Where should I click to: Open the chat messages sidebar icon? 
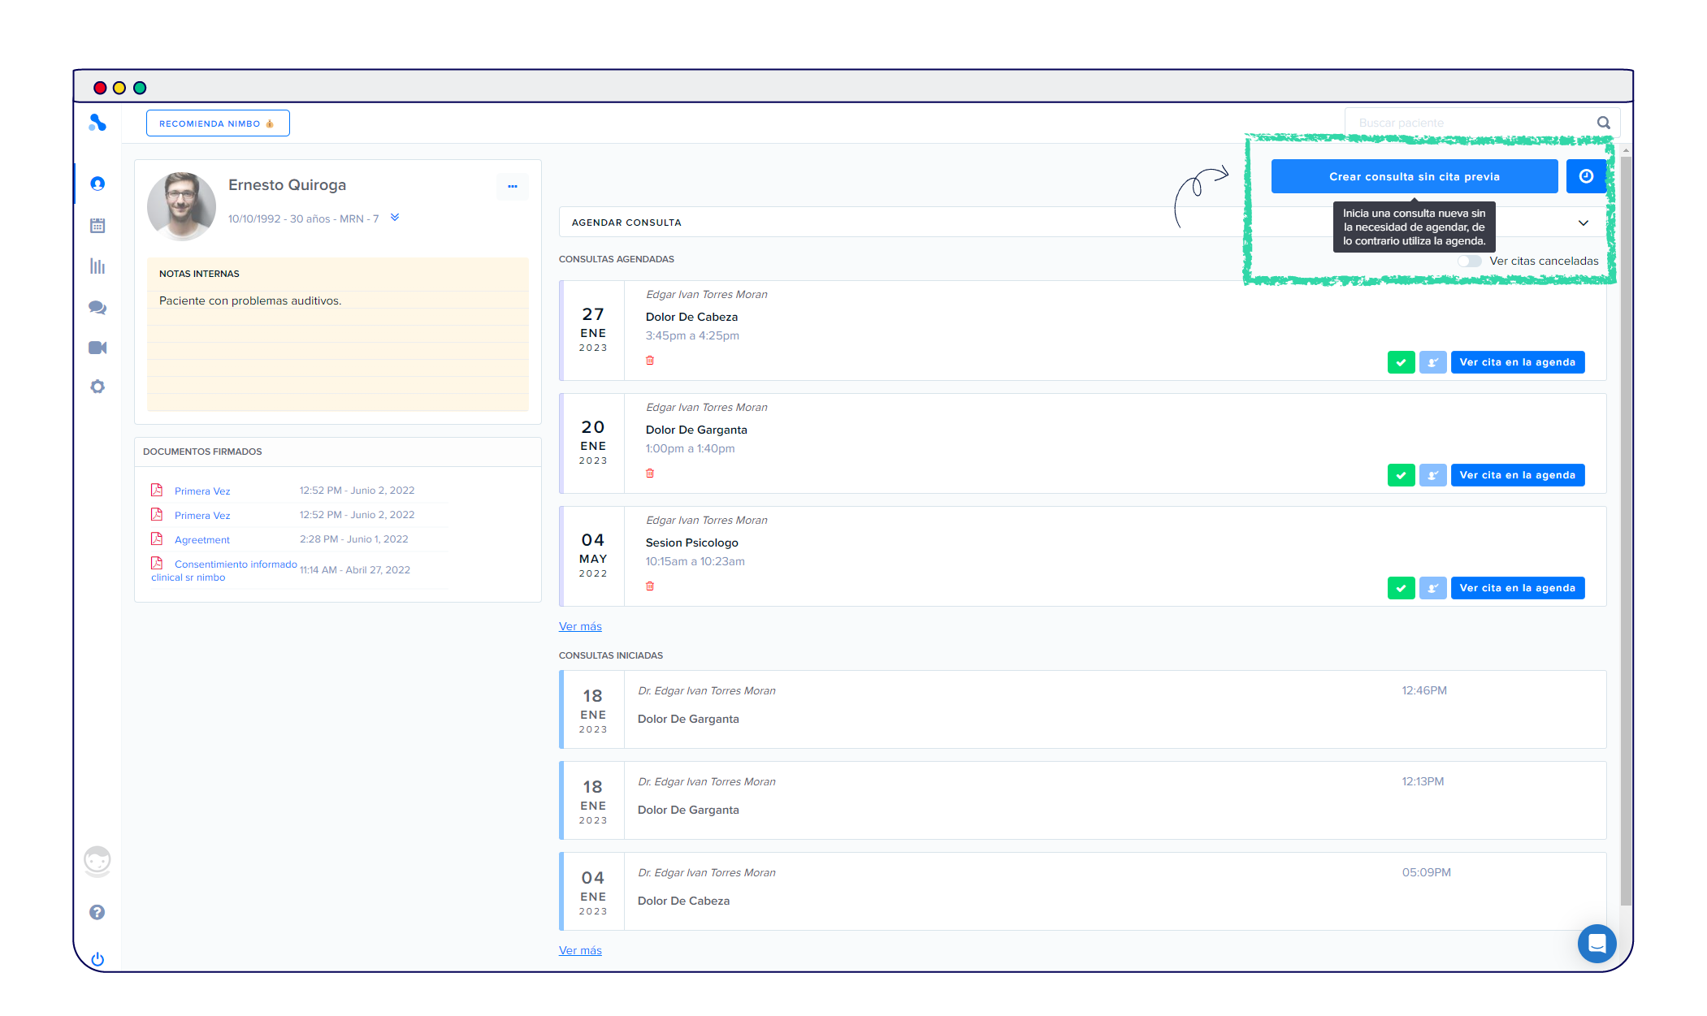point(97,307)
